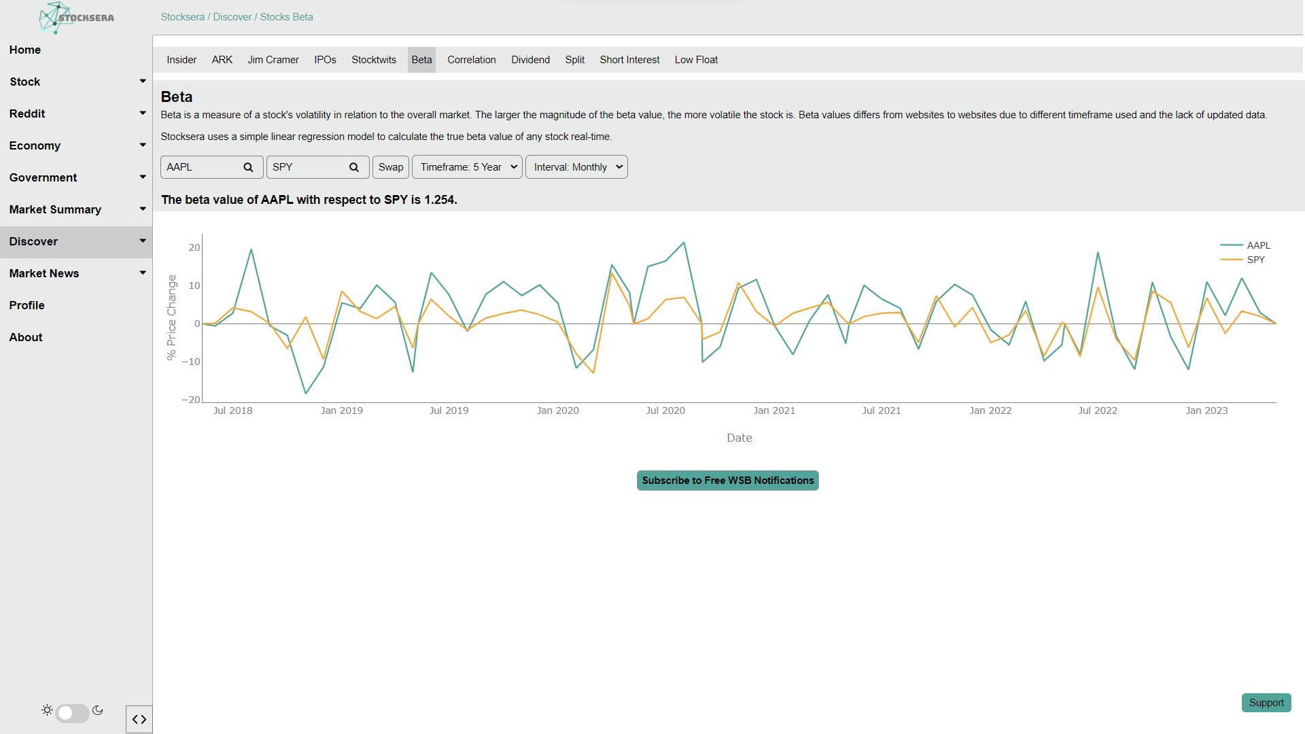Click the moon dark-mode icon
The image size is (1305, 734).
(x=98, y=710)
